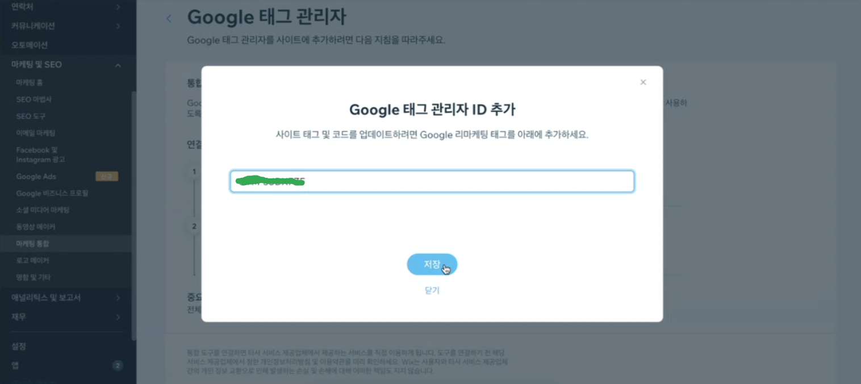Image resolution: width=861 pixels, height=384 pixels.
Task: Open Facebook 및 Instagram 광고
Action: tap(41, 155)
